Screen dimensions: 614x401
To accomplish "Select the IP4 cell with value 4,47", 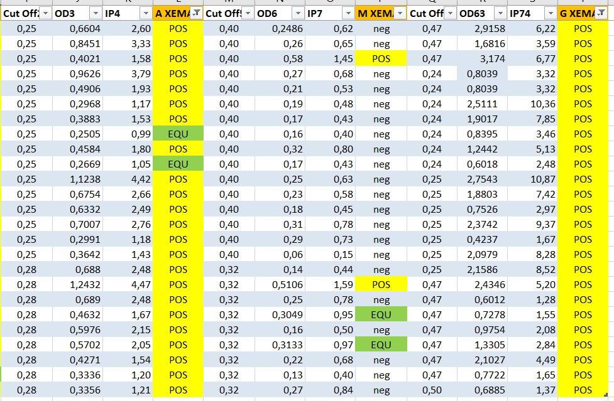I will tap(128, 284).
